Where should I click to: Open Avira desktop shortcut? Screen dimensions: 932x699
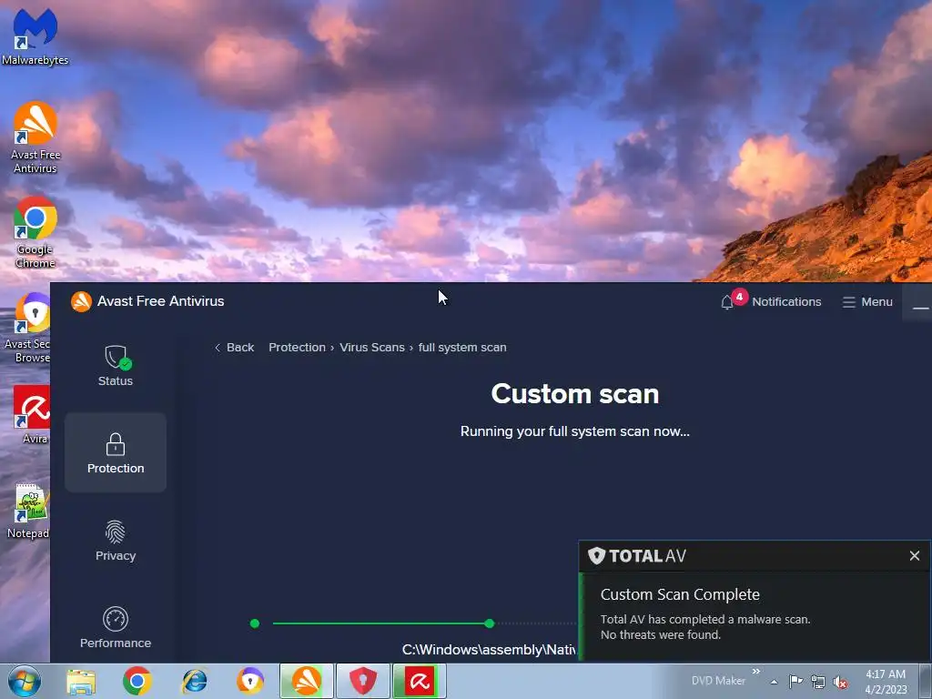32,414
